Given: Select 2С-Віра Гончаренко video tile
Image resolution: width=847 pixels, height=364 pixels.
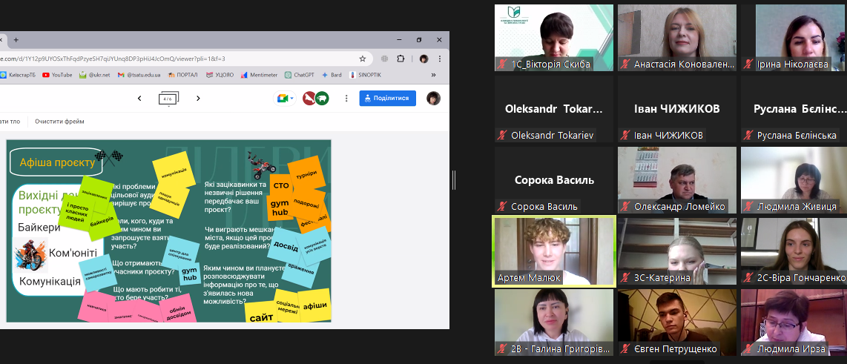Looking at the screenshot, I should (794, 251).
